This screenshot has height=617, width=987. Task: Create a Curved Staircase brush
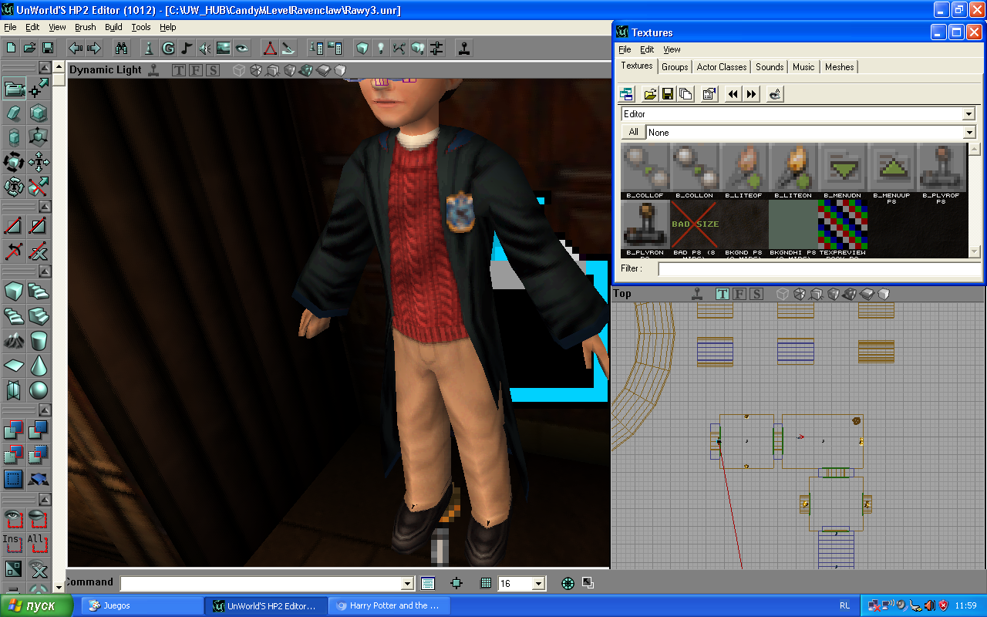click(x=39, y=291)
